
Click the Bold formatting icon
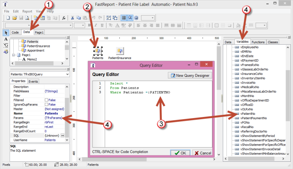[x=89, y=25]
